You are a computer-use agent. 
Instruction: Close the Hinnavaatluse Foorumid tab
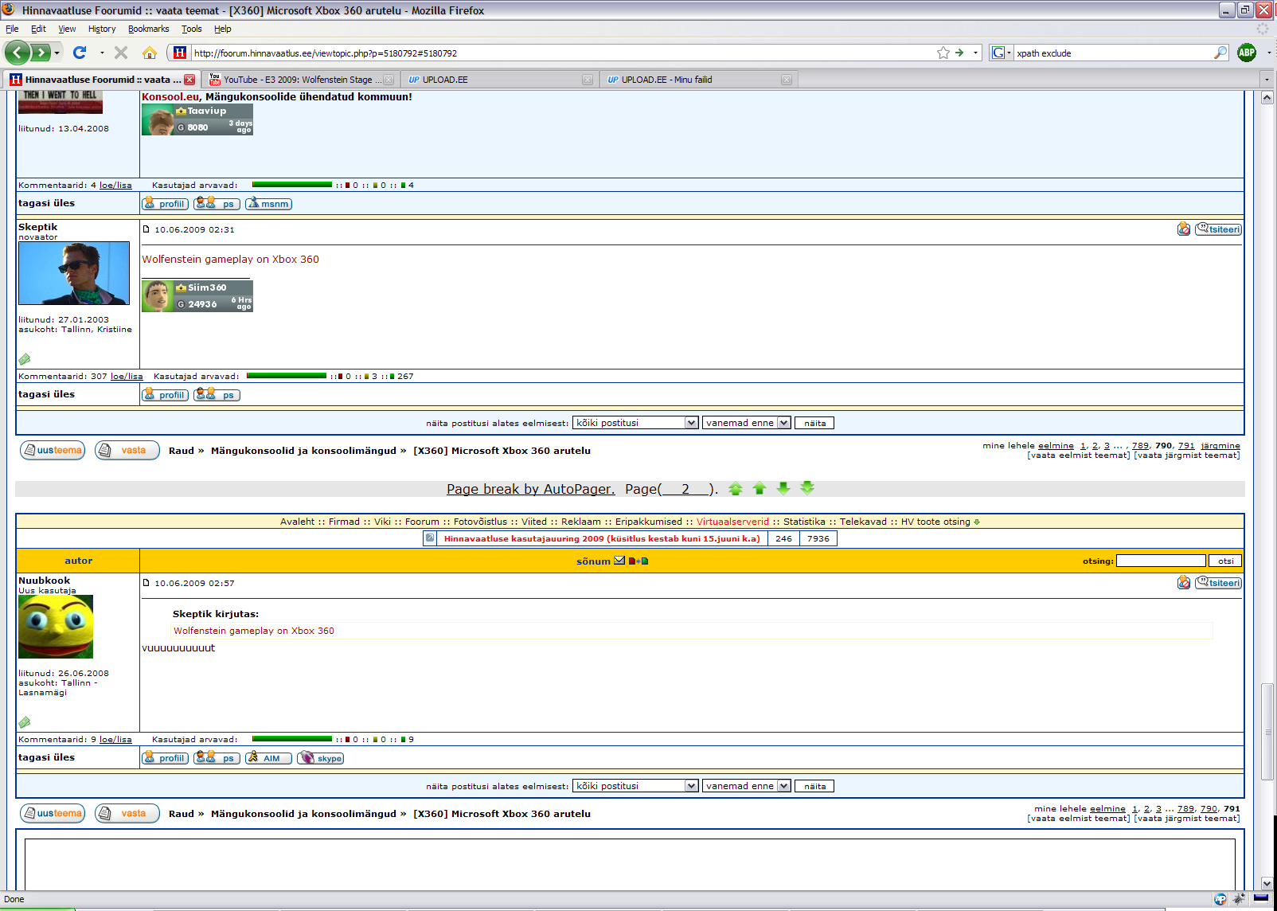[189, 80]
